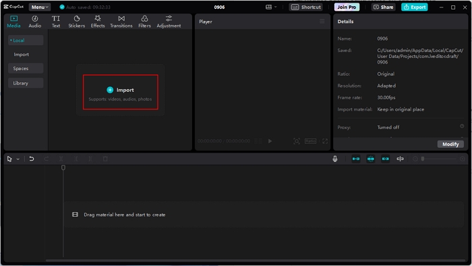Open the Adjustment tab
Screen dimensions: 472x266
point(169,22)
